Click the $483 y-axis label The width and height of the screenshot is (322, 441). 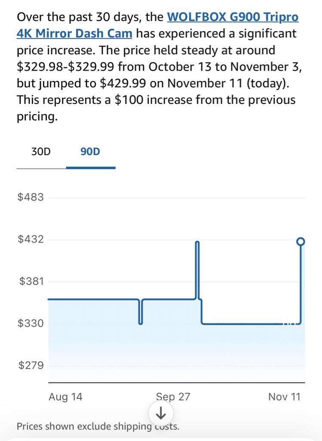tap(31, 197)
